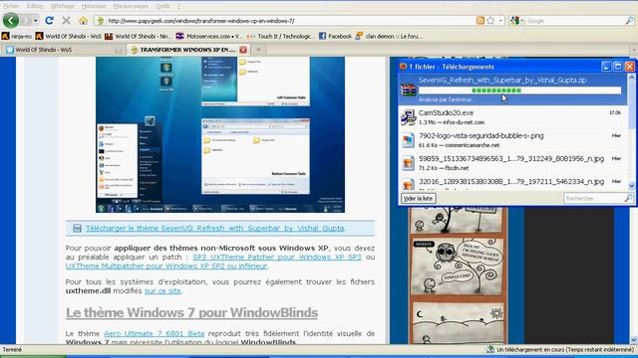Screen dimensions: 638x358
Task: Open SP3 UXTheme Patcher pour Windows XP link
Action: pyautogui.click(x=277, y=257)
